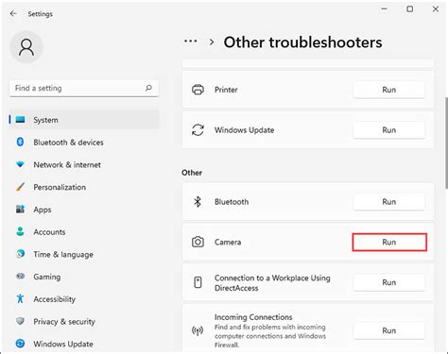Click the Apps sidebar icon

coord(20,210)
